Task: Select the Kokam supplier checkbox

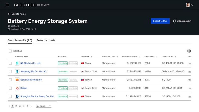Action: (10, 88)
